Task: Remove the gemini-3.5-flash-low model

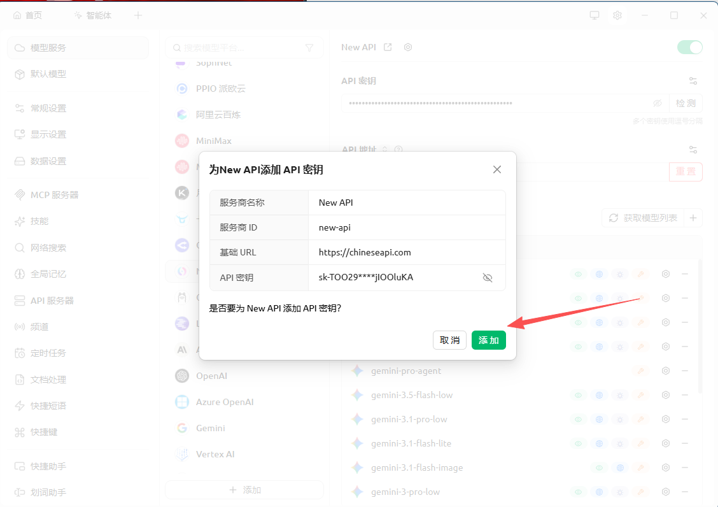Action: [685, 395]
